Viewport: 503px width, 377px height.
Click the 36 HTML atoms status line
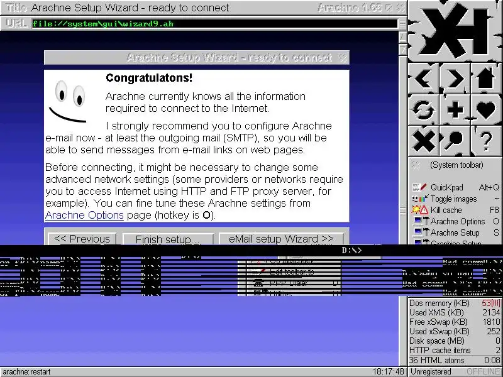(455, 360)
